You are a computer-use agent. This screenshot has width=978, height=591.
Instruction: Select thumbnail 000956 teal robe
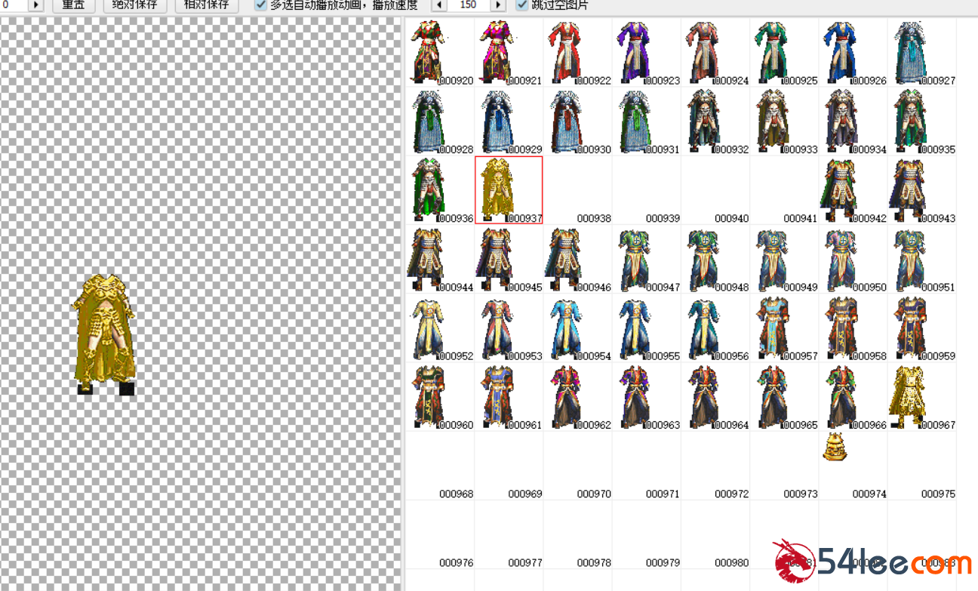point(715,328)
